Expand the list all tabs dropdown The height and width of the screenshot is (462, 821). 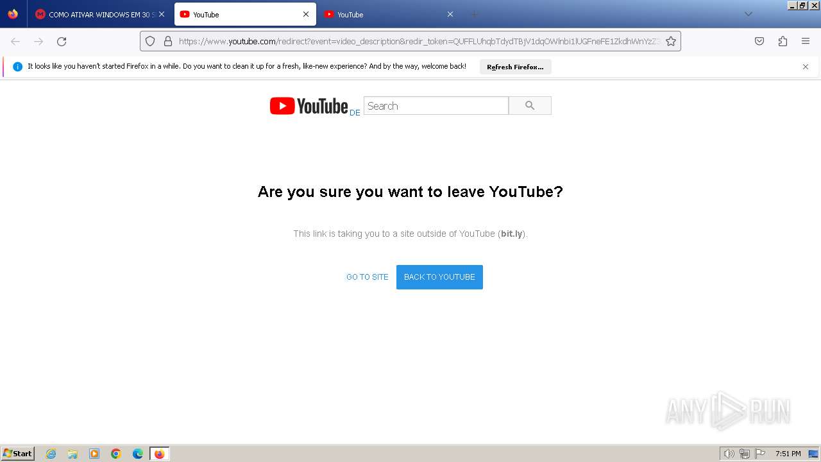click(748, 14)
